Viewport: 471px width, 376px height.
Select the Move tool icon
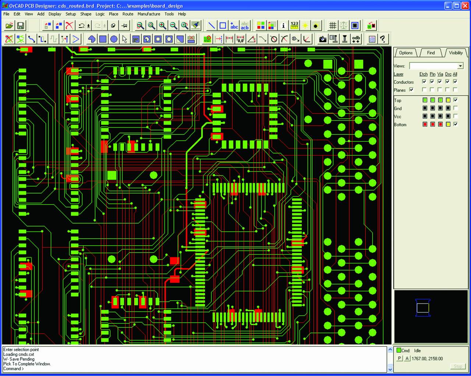pyautogui.click(x=48, y=25)
